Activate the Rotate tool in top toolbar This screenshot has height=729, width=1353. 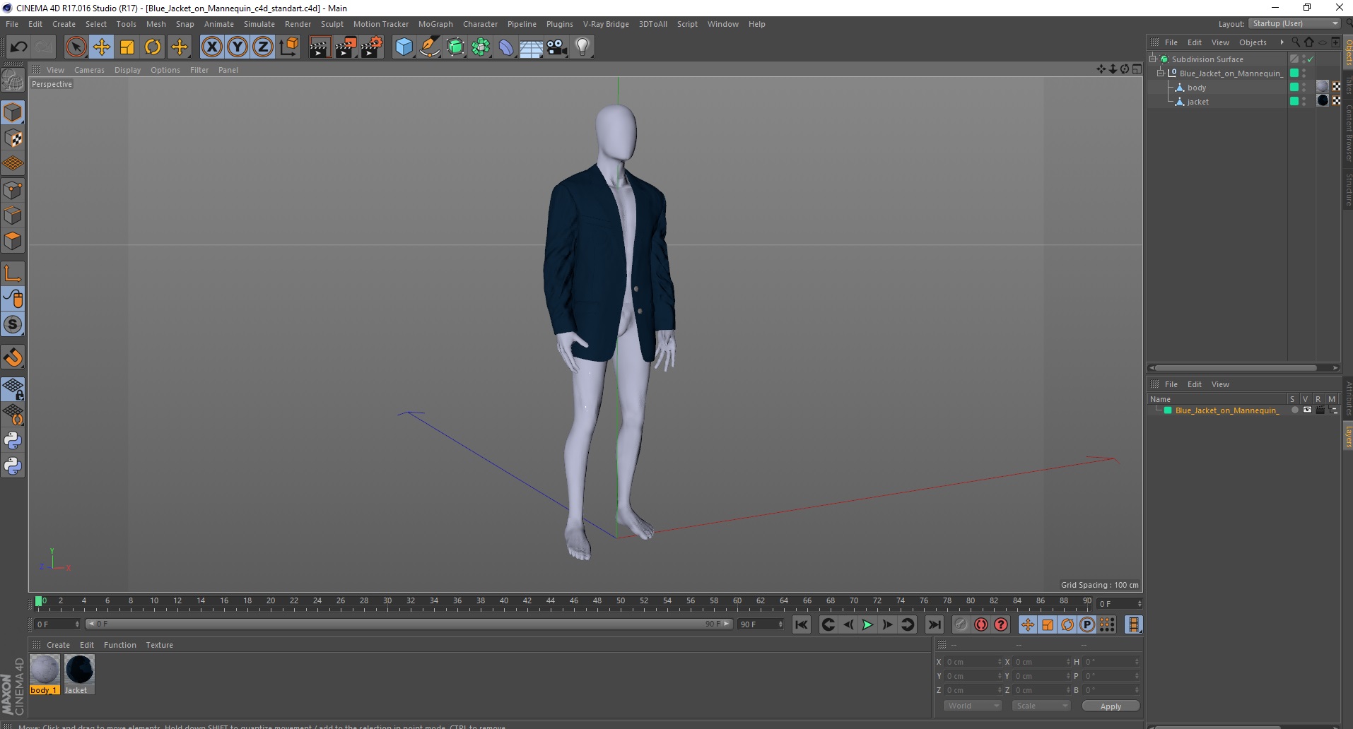tap(153, 47)
